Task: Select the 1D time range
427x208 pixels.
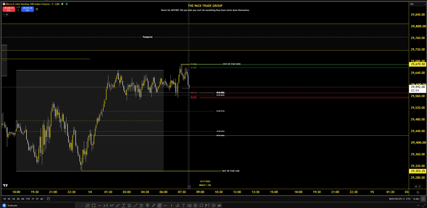Action: (4, 198)
